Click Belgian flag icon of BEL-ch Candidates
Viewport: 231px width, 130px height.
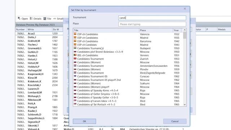click(75, 55)
